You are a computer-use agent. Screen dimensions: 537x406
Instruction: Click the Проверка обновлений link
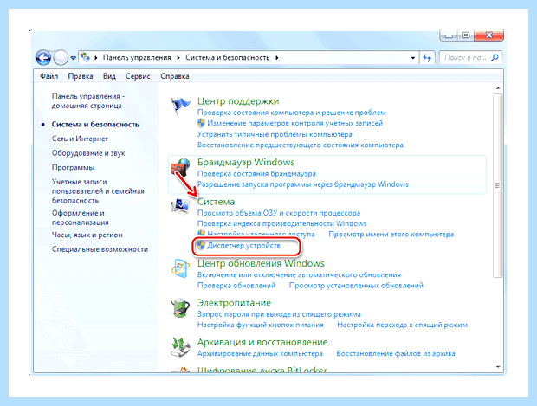point(236,285)
